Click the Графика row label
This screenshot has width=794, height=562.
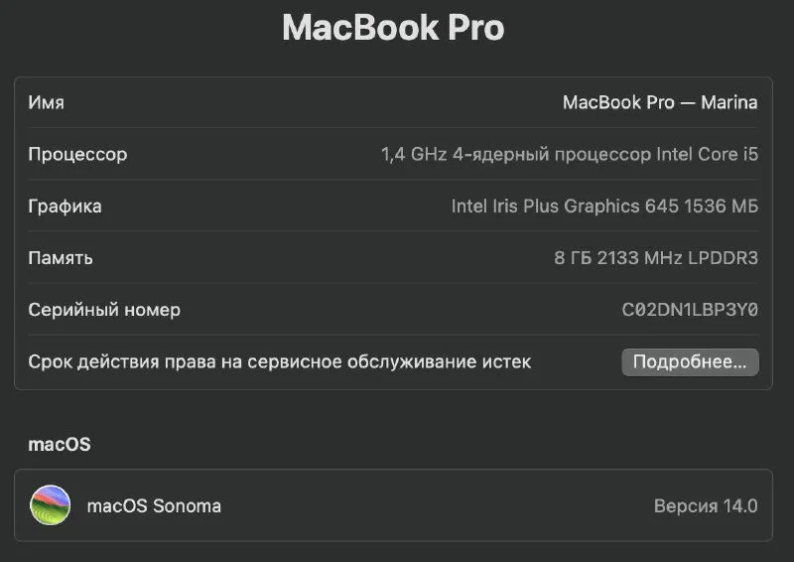pyautogui.click(x=65, y=207)
